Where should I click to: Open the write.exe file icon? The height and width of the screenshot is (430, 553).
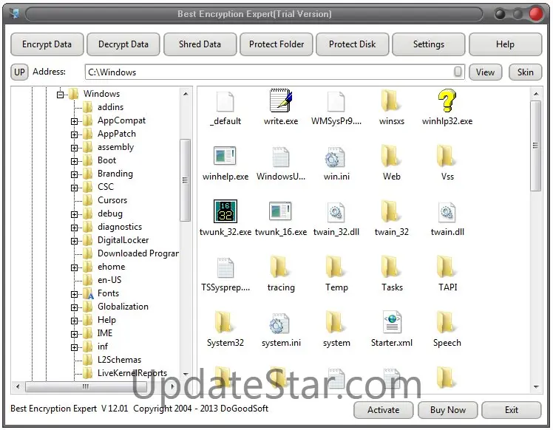click(x=281, y=100)
